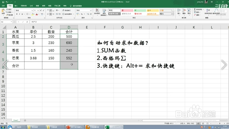Viewport: 229px width, 129px height.
Task: Click the Copy icon
Action: click(7, 12)
